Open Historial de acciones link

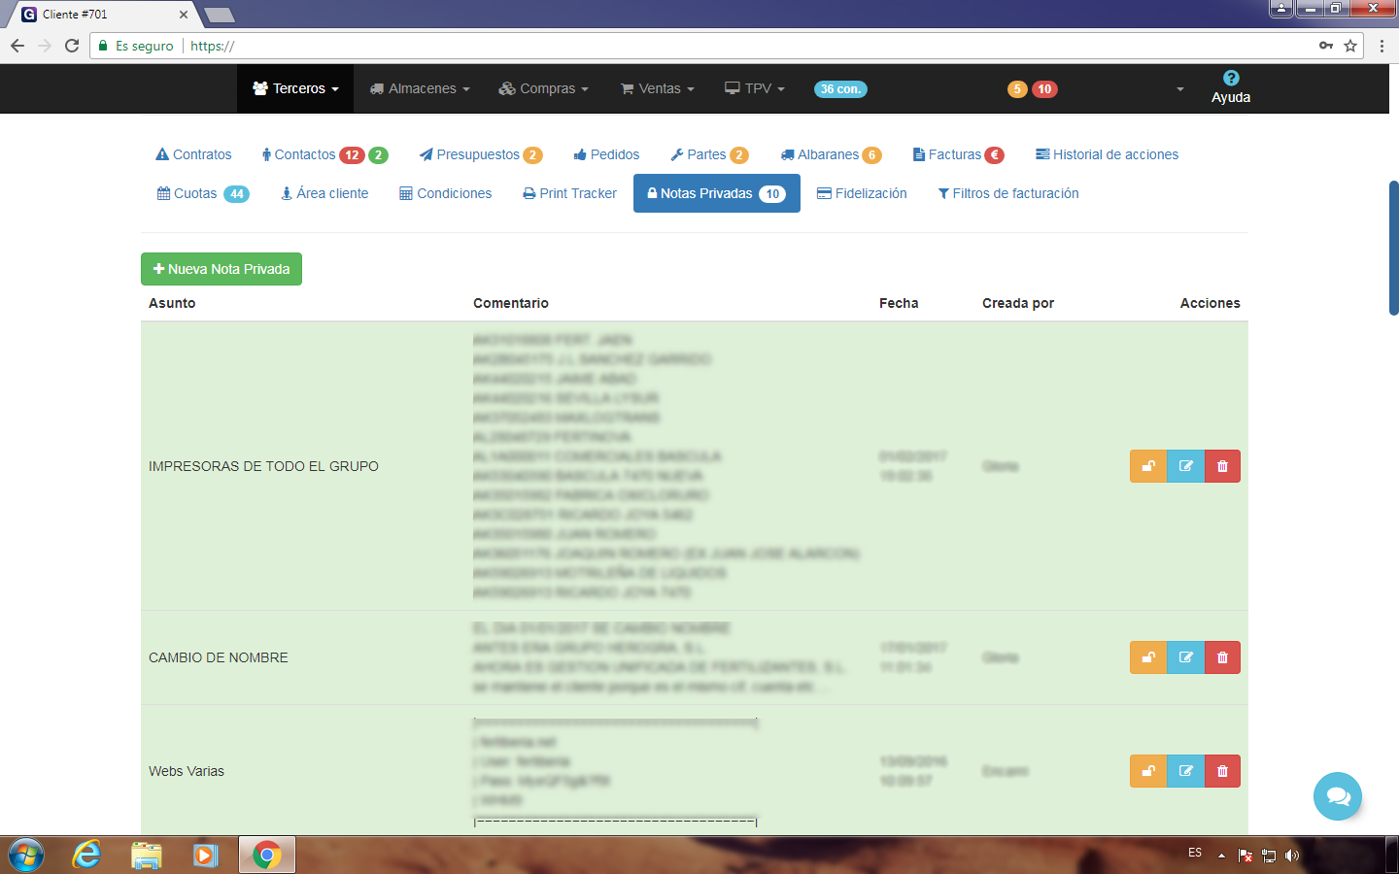(1107, 154)
